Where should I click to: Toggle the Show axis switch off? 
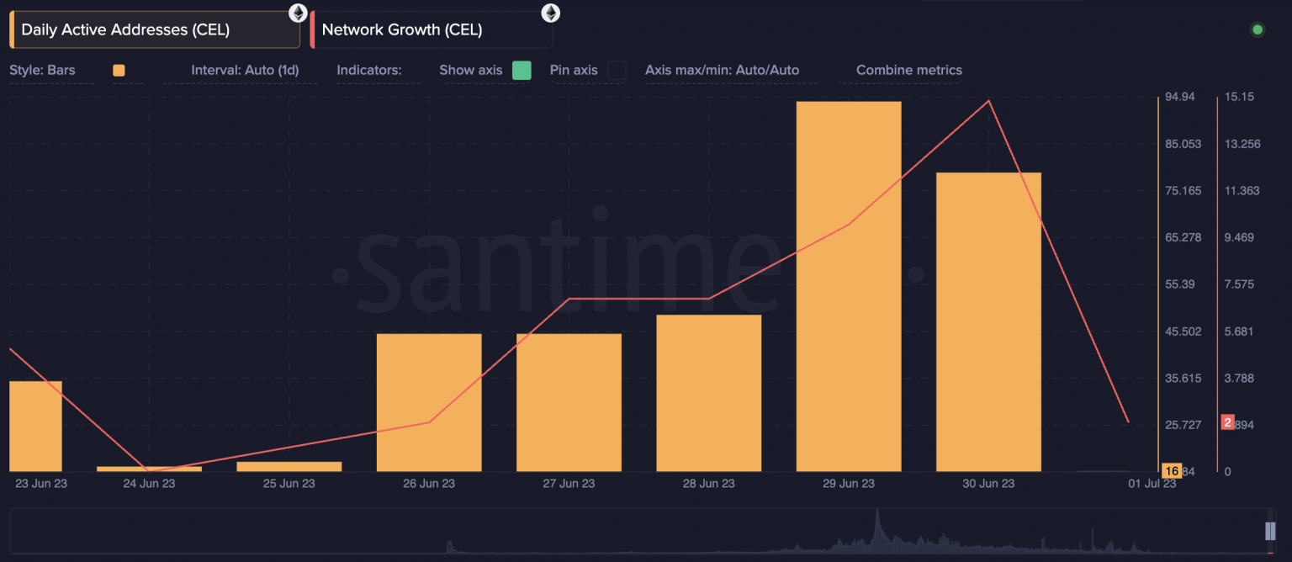(522, 71)
